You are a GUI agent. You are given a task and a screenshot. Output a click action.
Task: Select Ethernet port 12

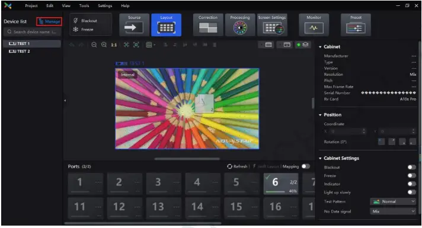click(x=124, y=208)
